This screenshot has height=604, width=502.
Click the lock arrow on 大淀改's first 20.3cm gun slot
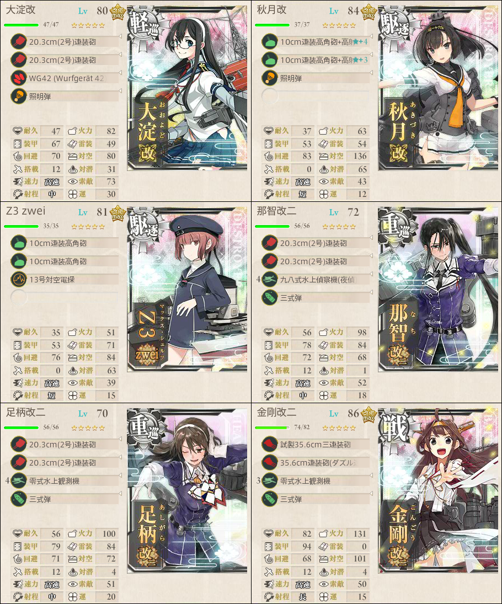120,36
